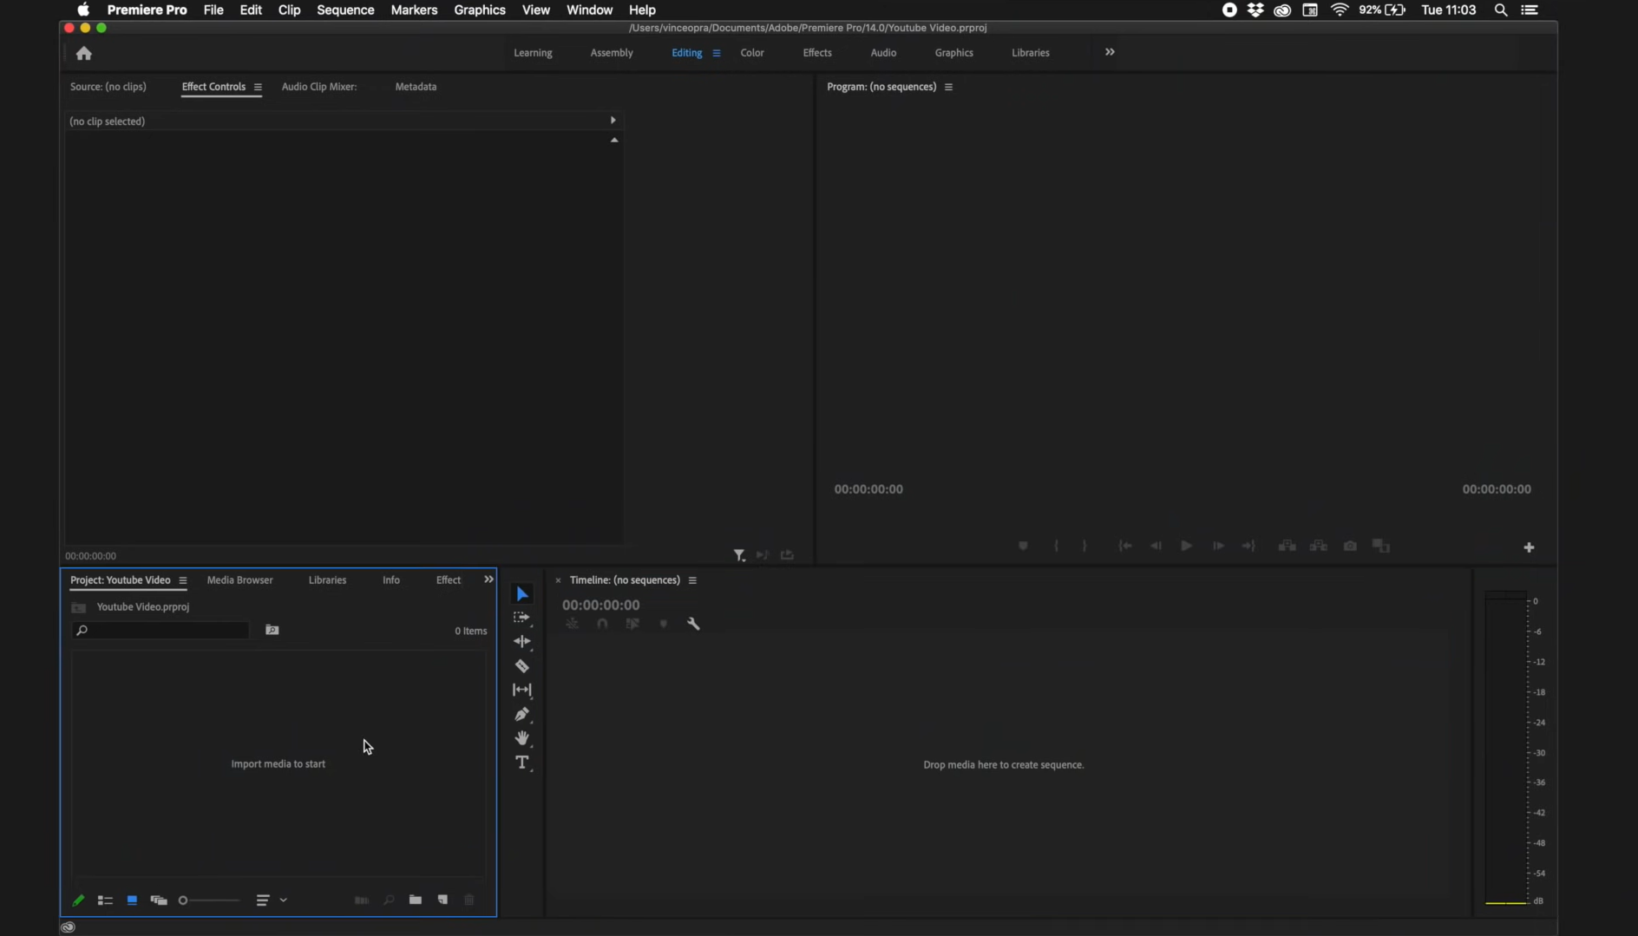Switch to the Learning workspace
The width and height of the screenshot is (1638, 936).
click(x=533, y=53)
